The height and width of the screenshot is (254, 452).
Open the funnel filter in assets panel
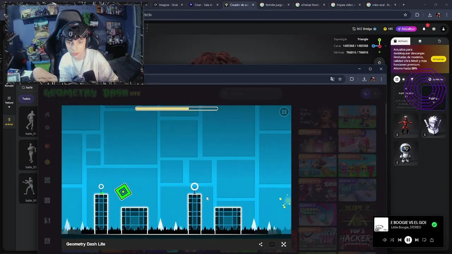412,79
